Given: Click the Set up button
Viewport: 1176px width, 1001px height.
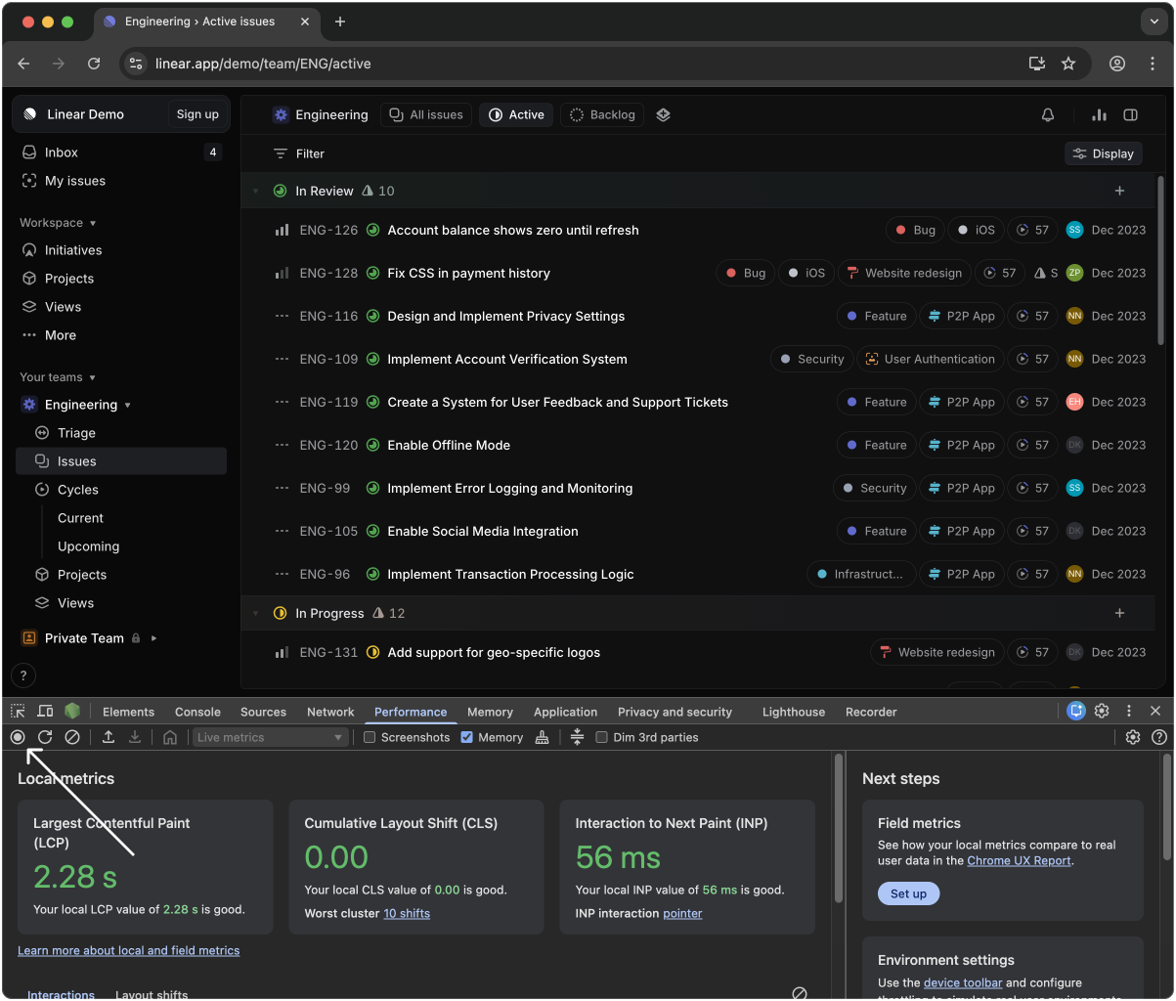Looking at the screenshot, I should (908, 893).
